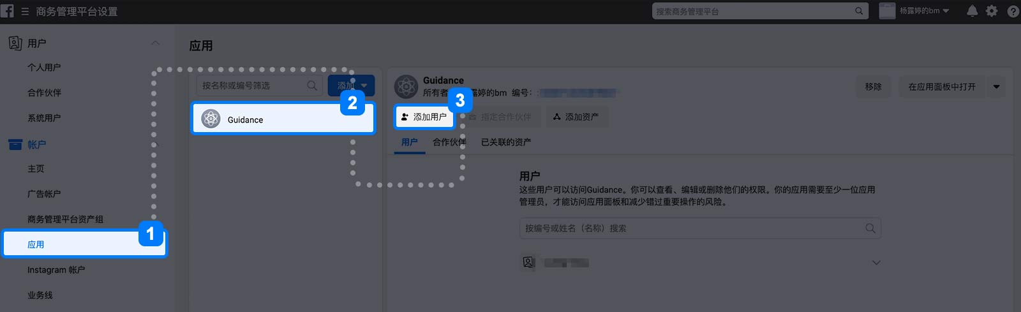Screen dimensions: 1021x312
Task: Open the notifications bell icon
Action: [972, 11]
